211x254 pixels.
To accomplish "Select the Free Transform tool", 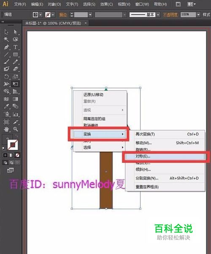I will (15, 84).
